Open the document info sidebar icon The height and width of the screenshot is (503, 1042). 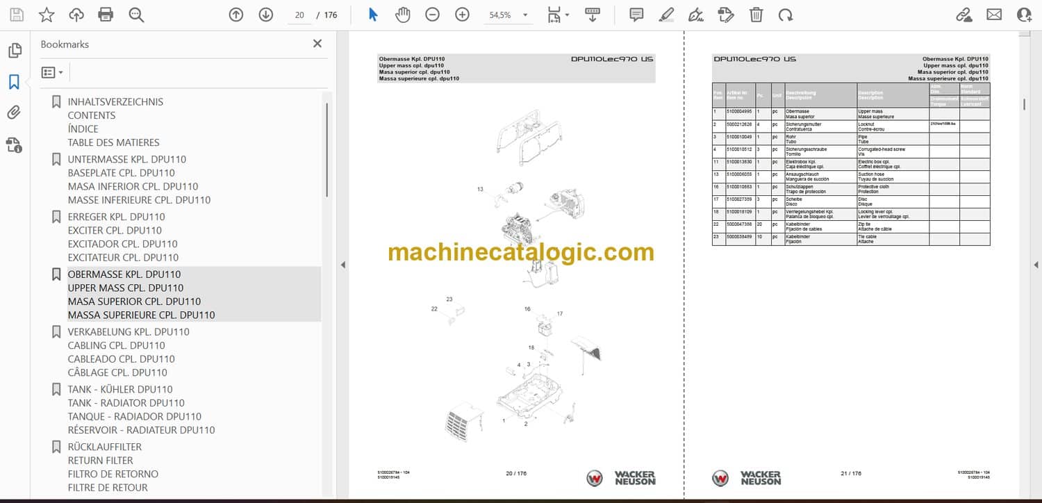pyautogui.click(x=14, y=144)
